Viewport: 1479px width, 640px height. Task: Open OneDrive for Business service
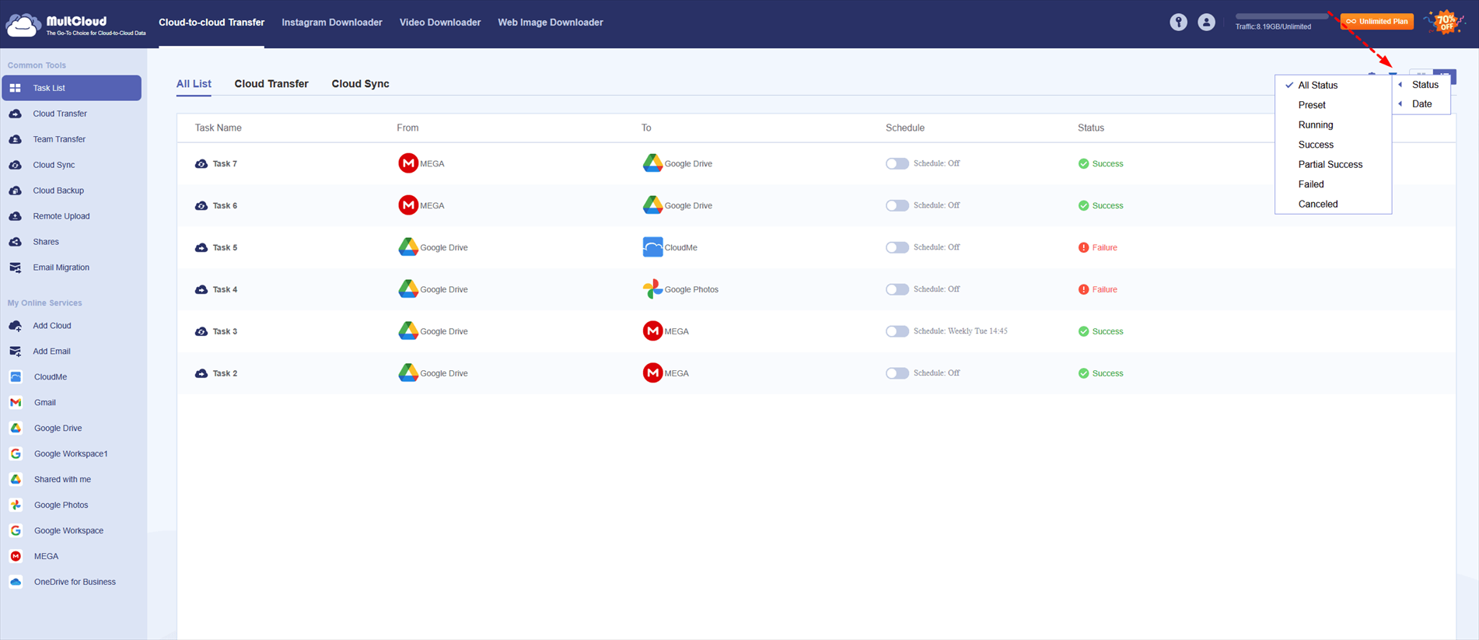75,582
